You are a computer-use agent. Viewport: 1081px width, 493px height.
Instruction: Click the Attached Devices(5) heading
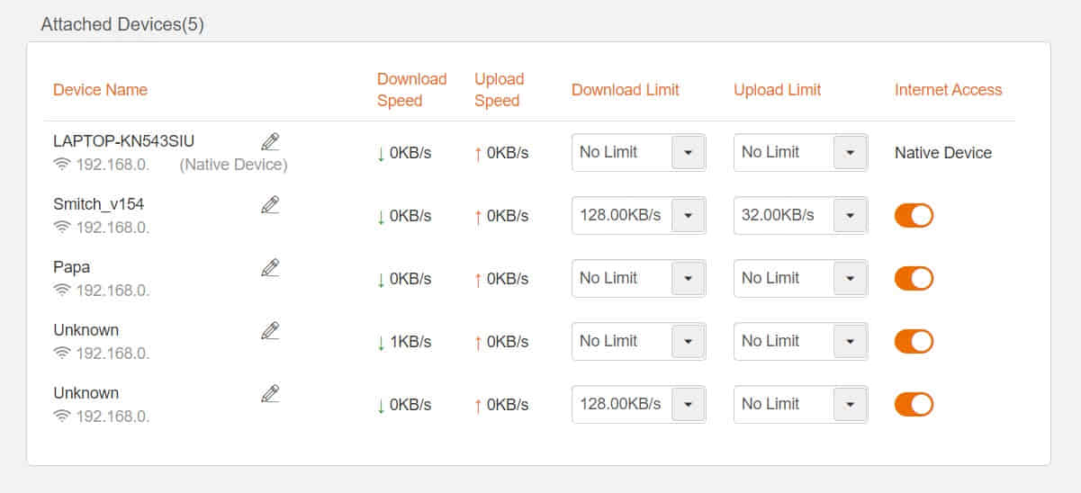click(122, 24)
